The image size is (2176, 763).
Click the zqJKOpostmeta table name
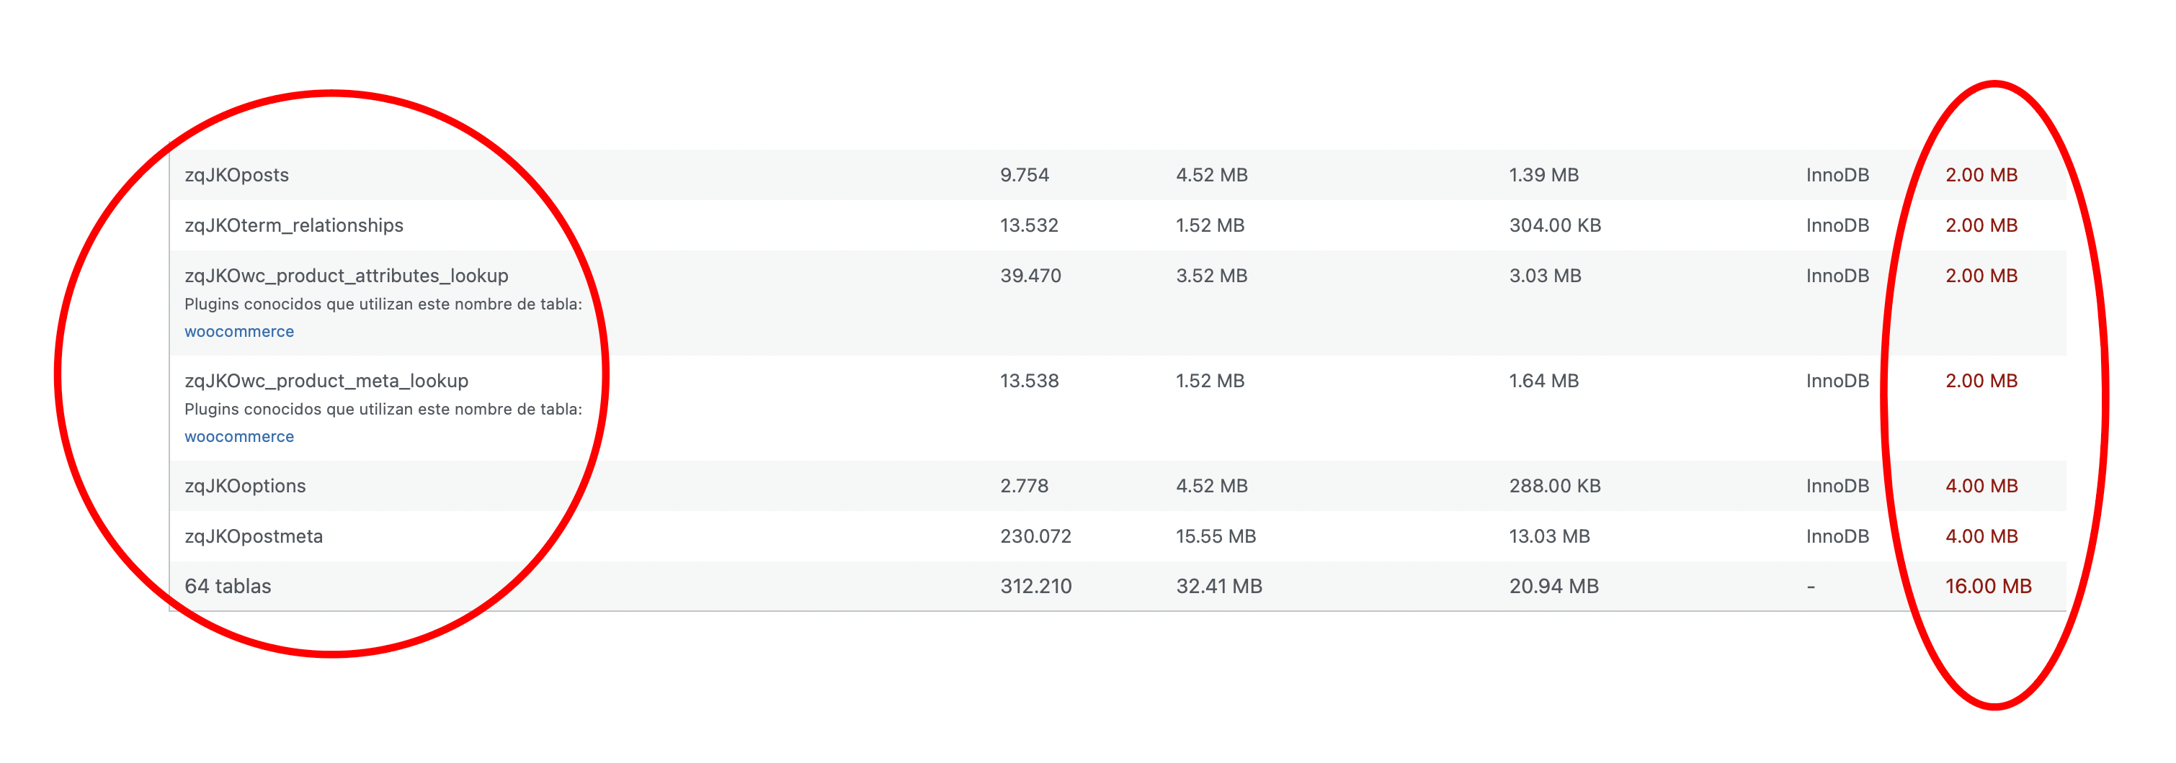[254, 537]
